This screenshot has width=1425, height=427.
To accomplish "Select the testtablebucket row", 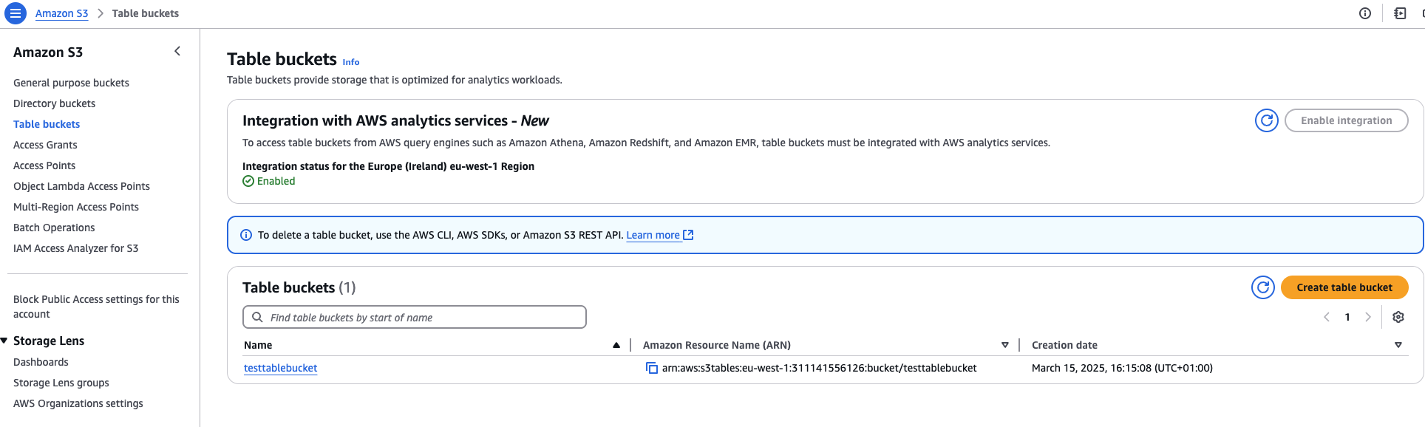I will (x=280, y=367).
